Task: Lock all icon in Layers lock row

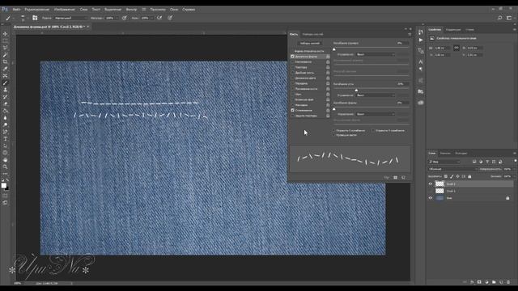Action: 469,176
